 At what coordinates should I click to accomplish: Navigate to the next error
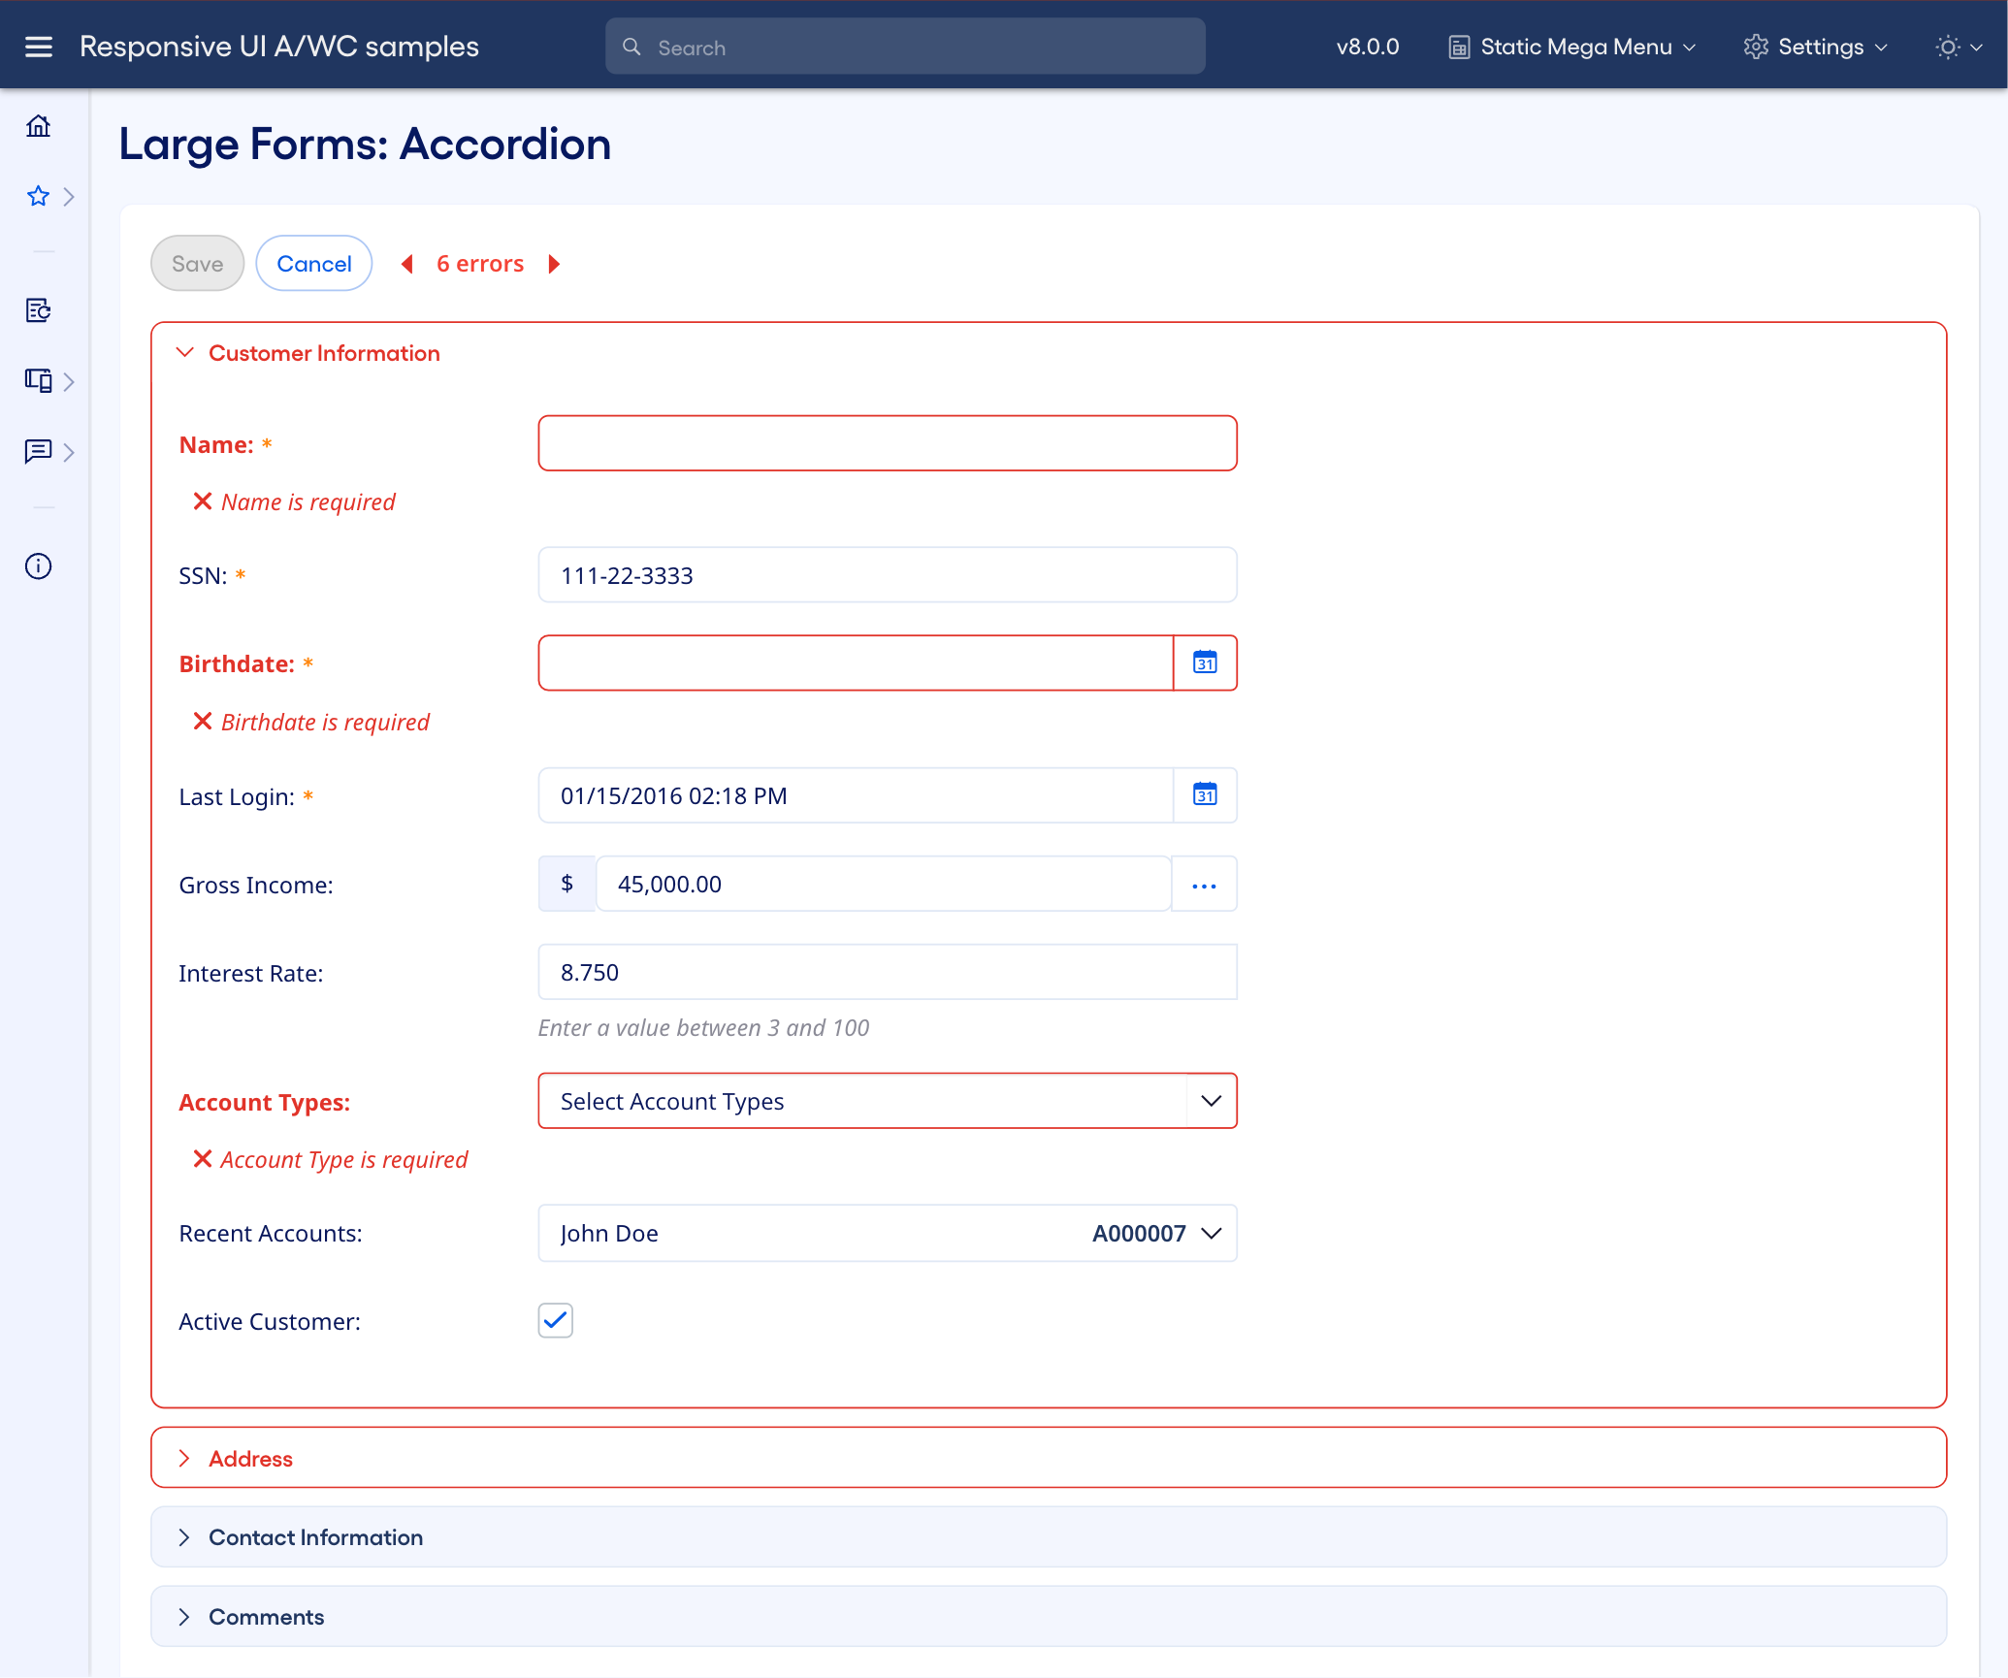coord(554,263)
